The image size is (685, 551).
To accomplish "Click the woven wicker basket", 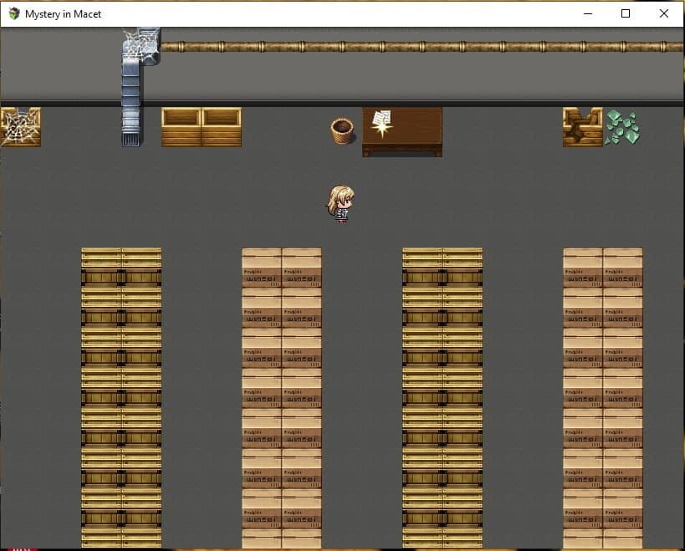I will point(342,130).
